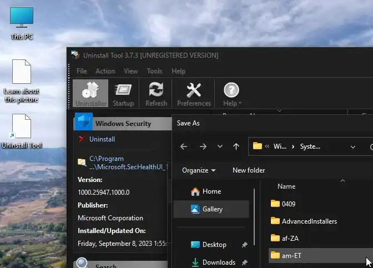Click the Uninstall Tool title bar icon
Image resolution: width=373 pixels, height=268 pixels.
(75, 55)
